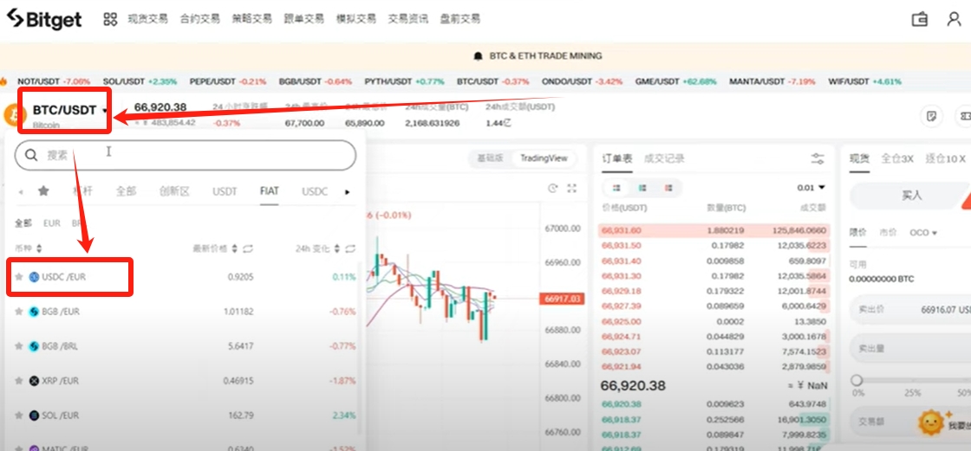The height and width of the screenshot is (451, 971).
Task: Filter fiat pairs by EUR
Action: pyautogui.click(x=52, y=223)
